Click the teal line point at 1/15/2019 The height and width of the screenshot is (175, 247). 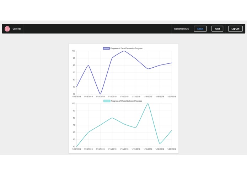[112, 118]
